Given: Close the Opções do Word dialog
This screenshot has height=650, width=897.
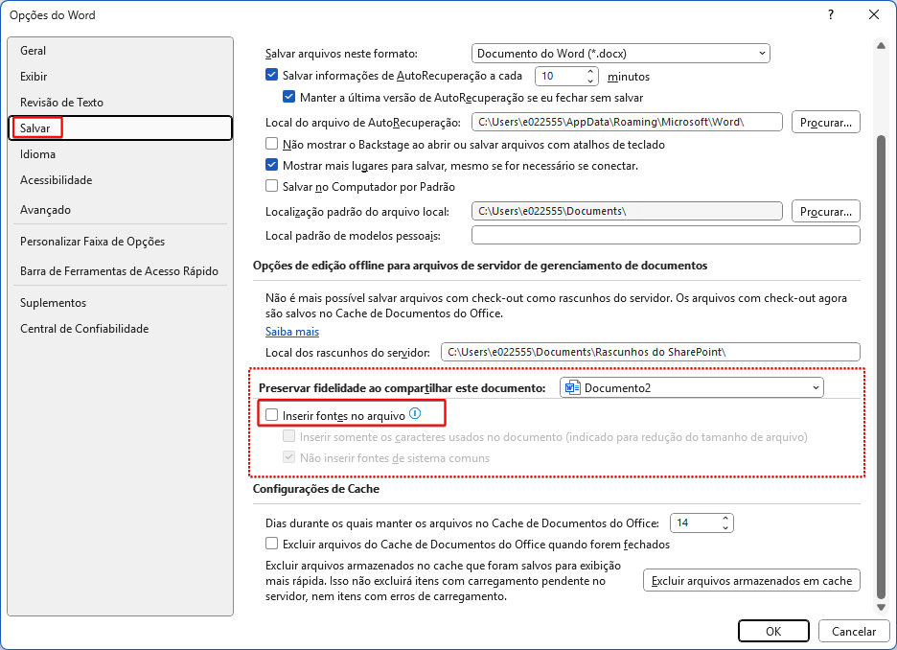Looking at the screenshot, I should pyautogui.click(x=874, y=15).
